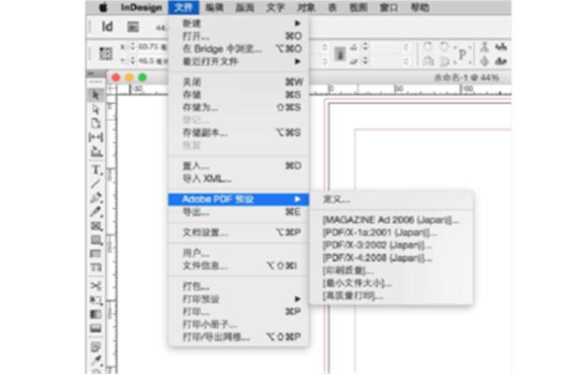Image resolution: width=562 pixels, height=375 pixels.
Task: Select the Selection tool arrow
Action: coord(96,95)
